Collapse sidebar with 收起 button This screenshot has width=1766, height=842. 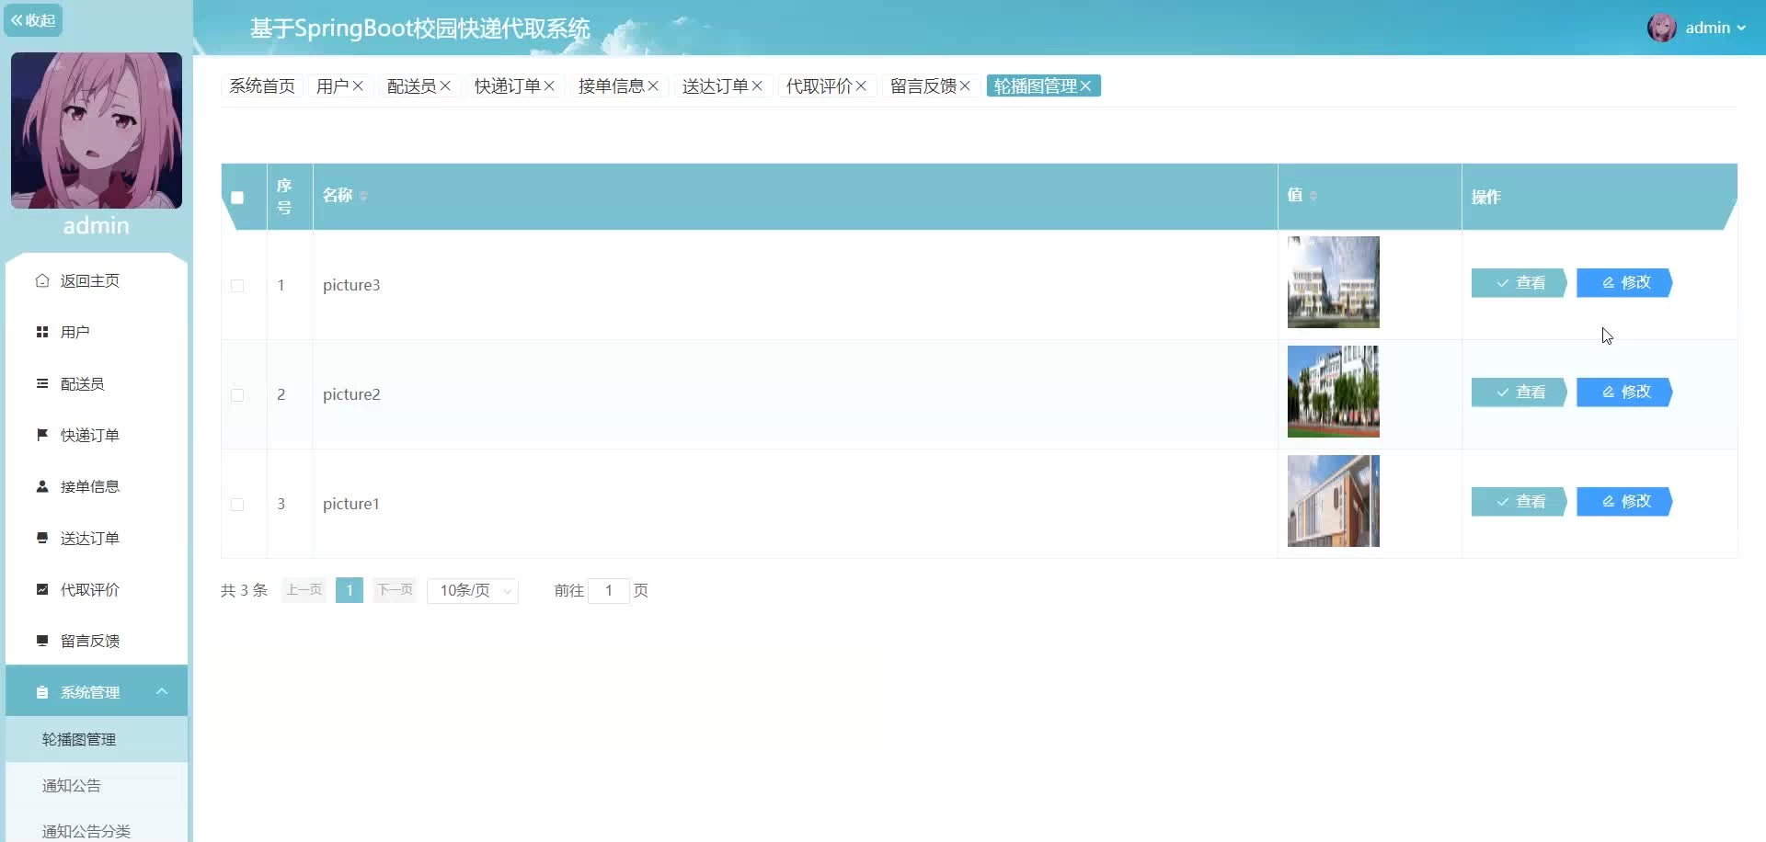click(33, 20)
